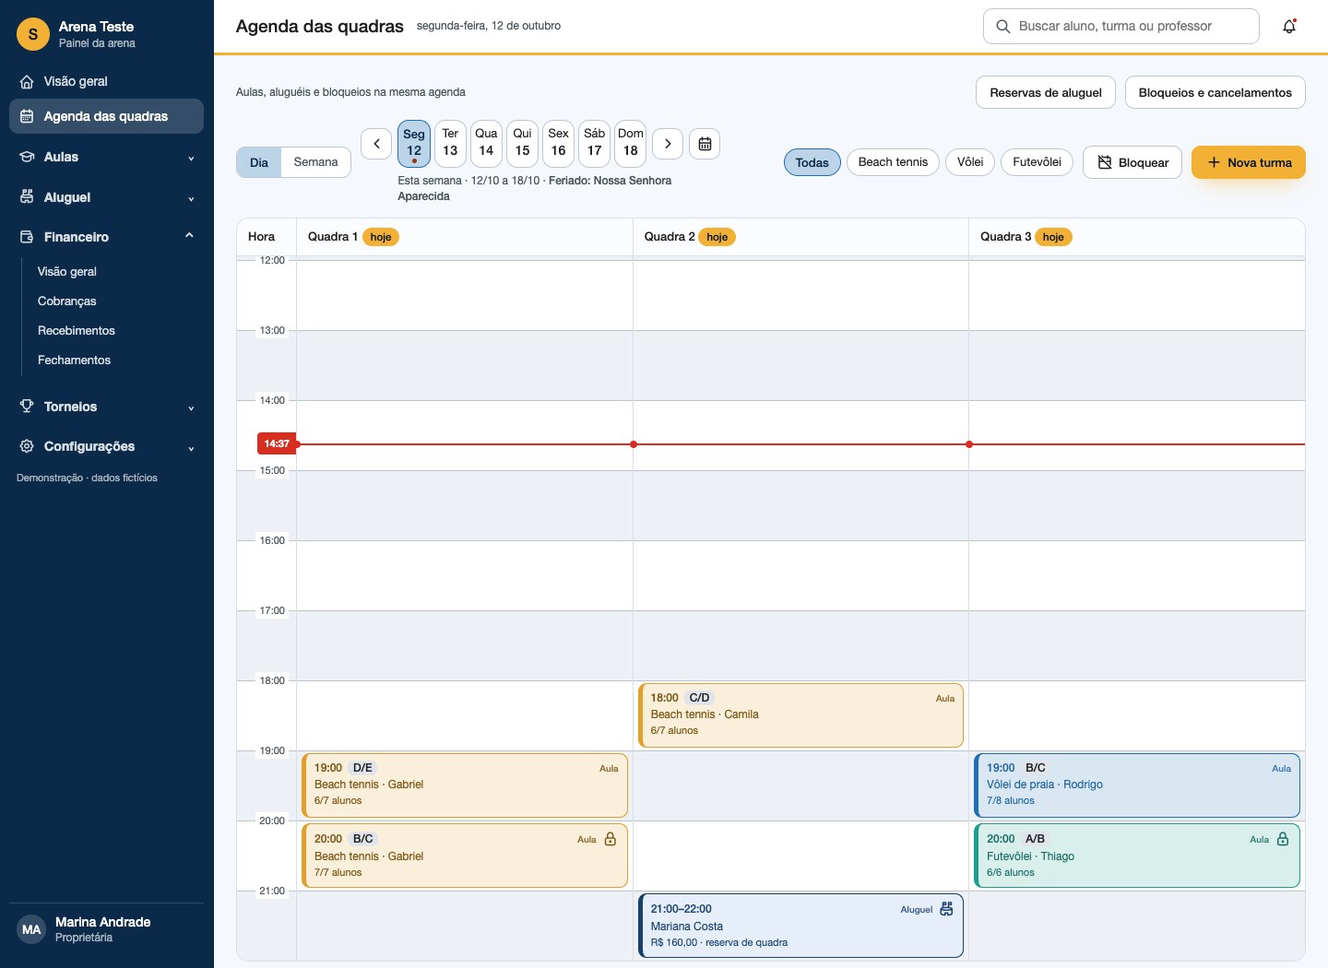
Task: Click the Torneios trophy icon
Action: (x=27, y=407)
